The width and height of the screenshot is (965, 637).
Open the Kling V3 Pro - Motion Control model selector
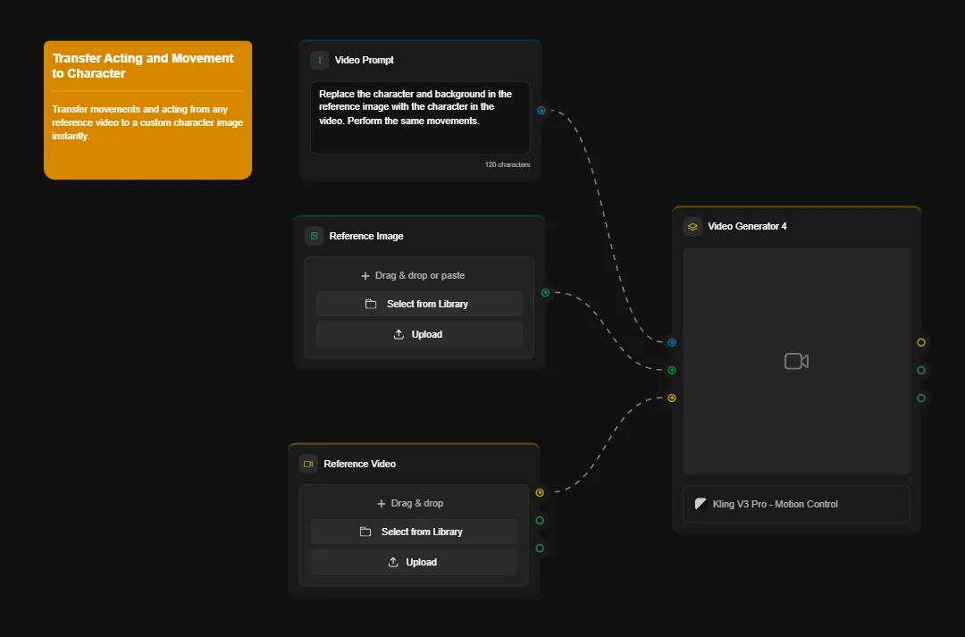click(x=795, y=504)
